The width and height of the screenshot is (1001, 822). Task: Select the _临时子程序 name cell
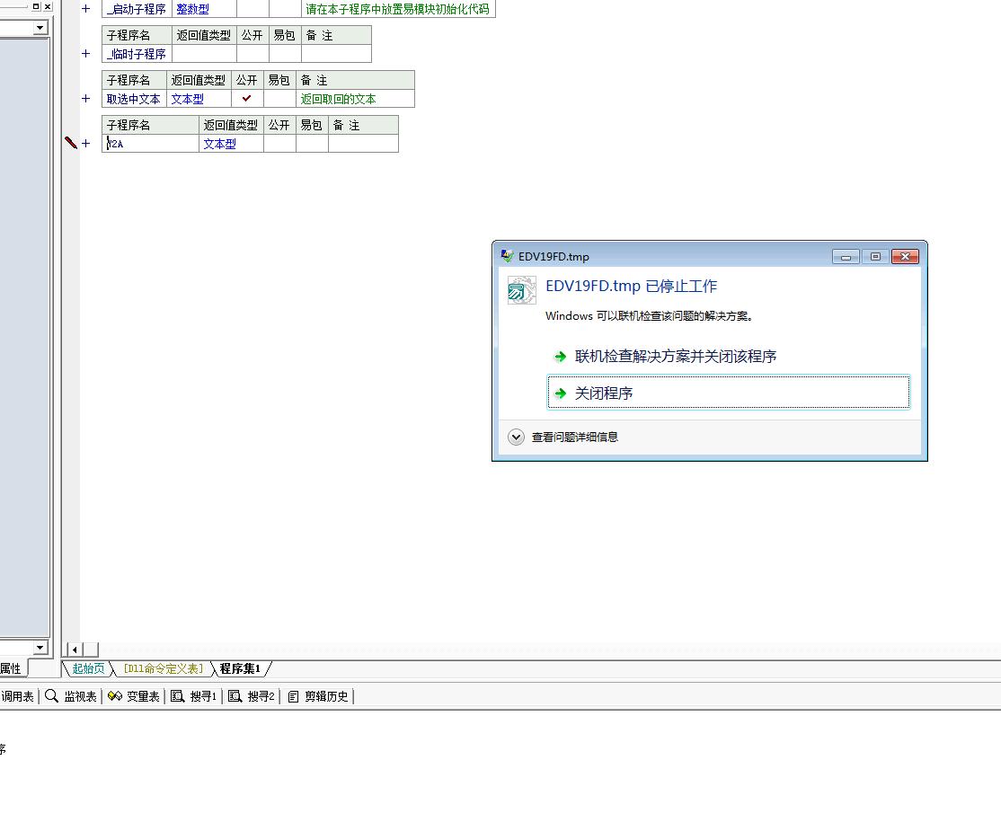(x=136, y=54)
